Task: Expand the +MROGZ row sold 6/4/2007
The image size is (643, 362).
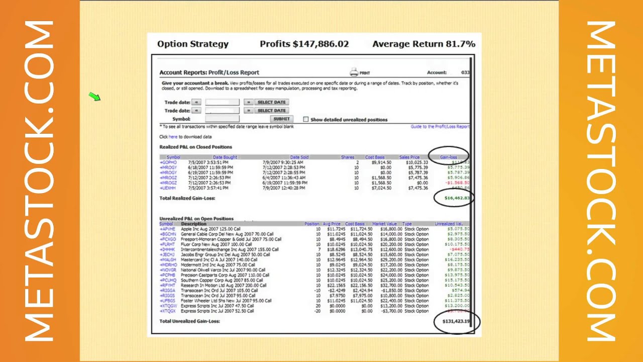Action: pos(168,177)
